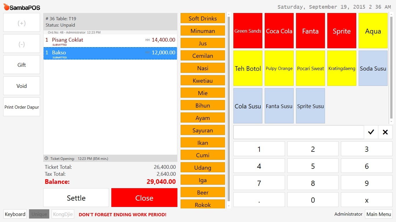Tap the numpad x multiplier key
This screenshot has width=396, height=222.
pos(367,200)
